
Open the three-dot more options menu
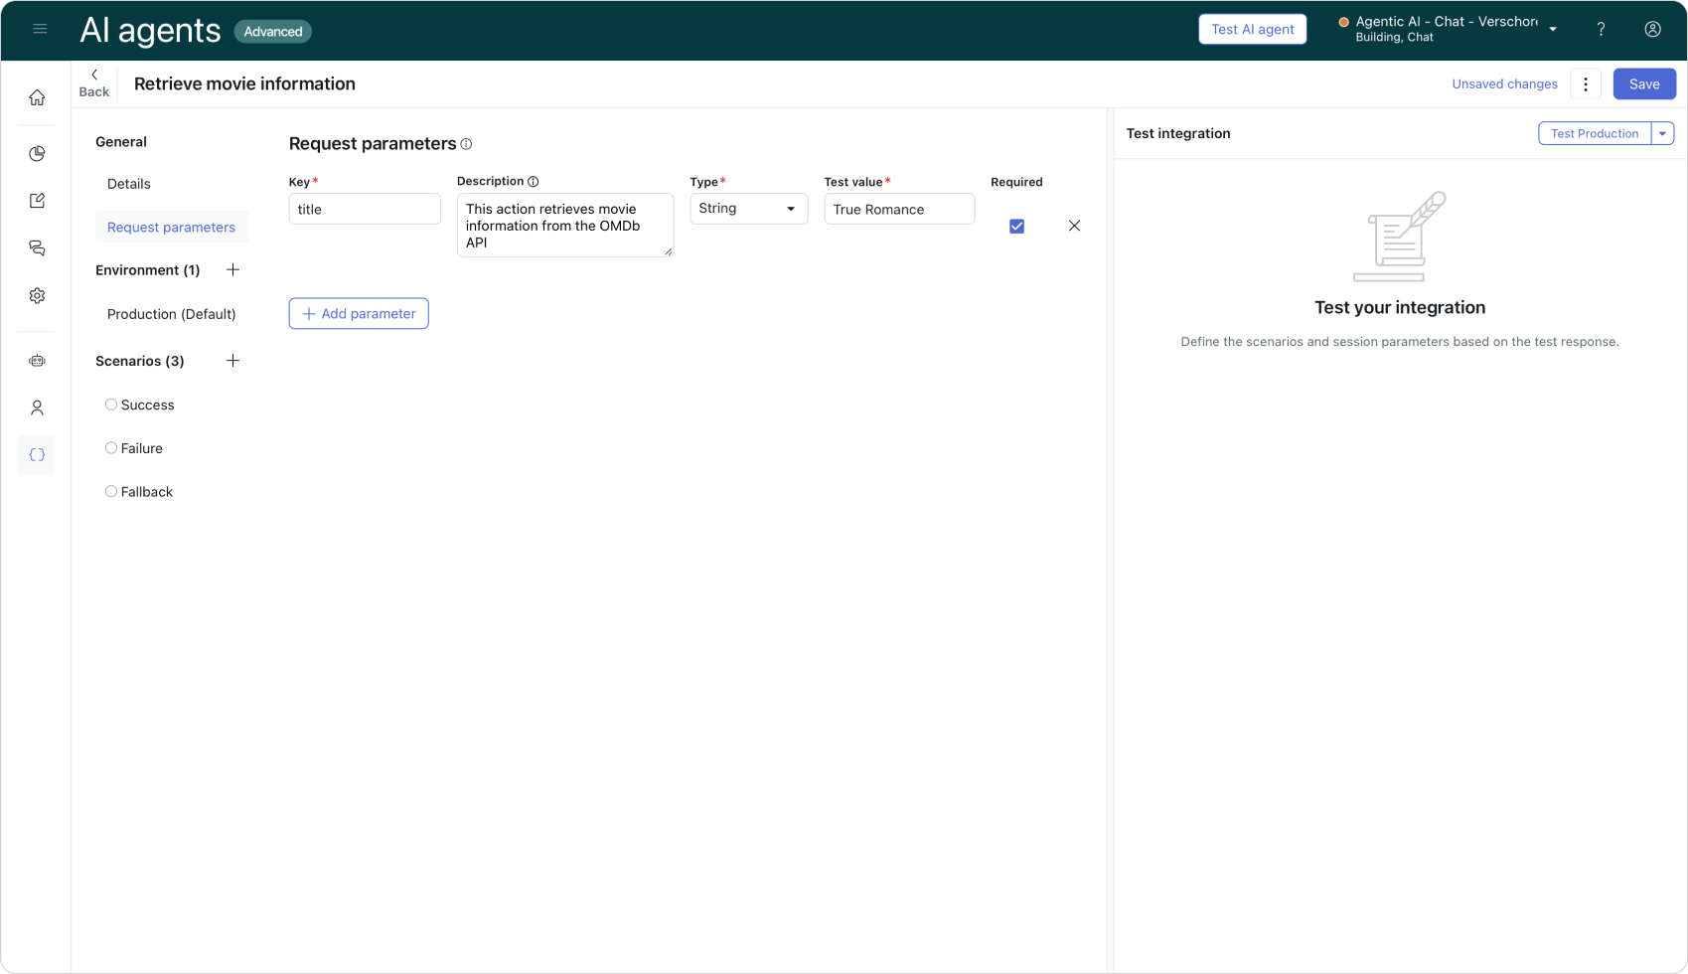click(1586, 84)
